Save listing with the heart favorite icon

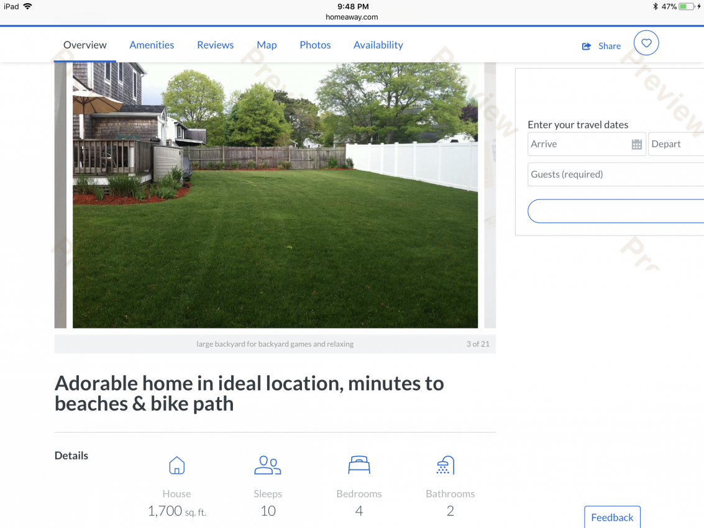[646, 43]
